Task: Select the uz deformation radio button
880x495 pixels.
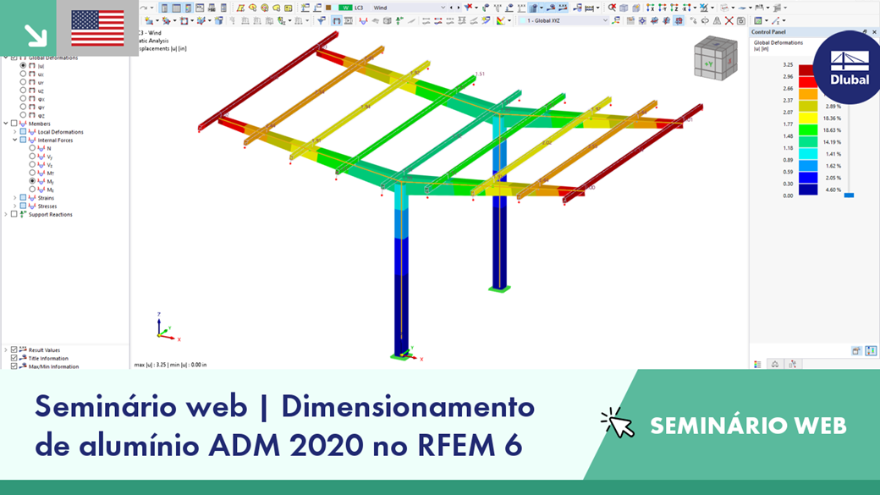Action: (x=23, y=91)
